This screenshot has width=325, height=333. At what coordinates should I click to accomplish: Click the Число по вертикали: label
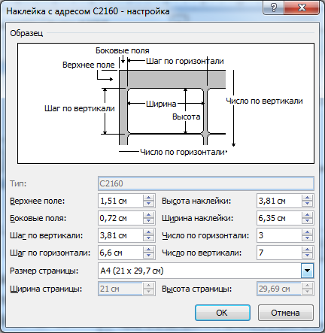tap(202, 253)
